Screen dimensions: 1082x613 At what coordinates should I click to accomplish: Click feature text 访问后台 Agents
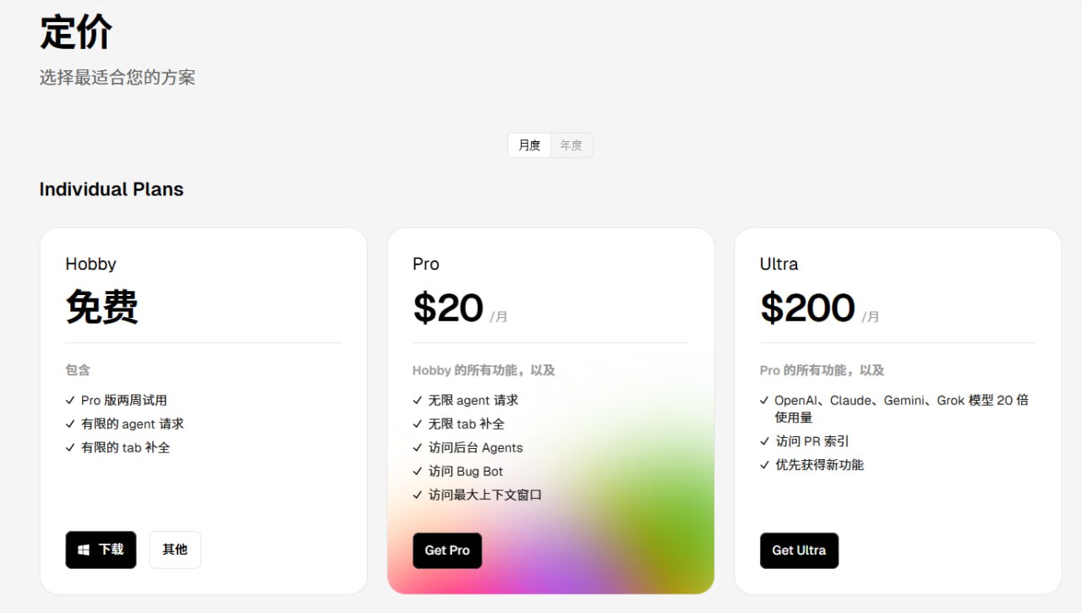click(476, 448)
